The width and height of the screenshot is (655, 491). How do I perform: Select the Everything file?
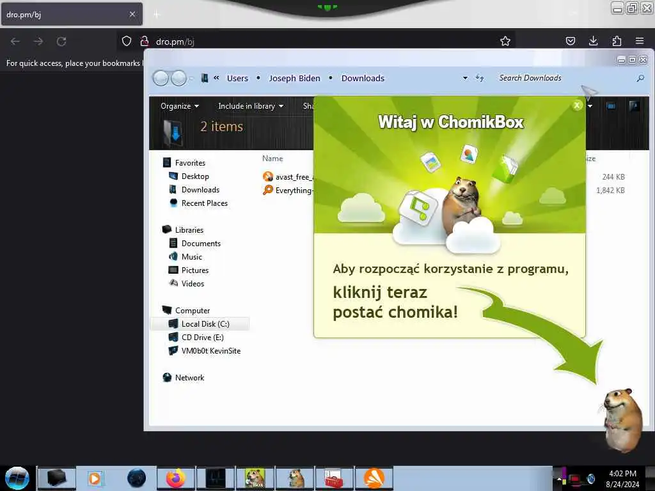pyautogui.click(x=288, y=191)
